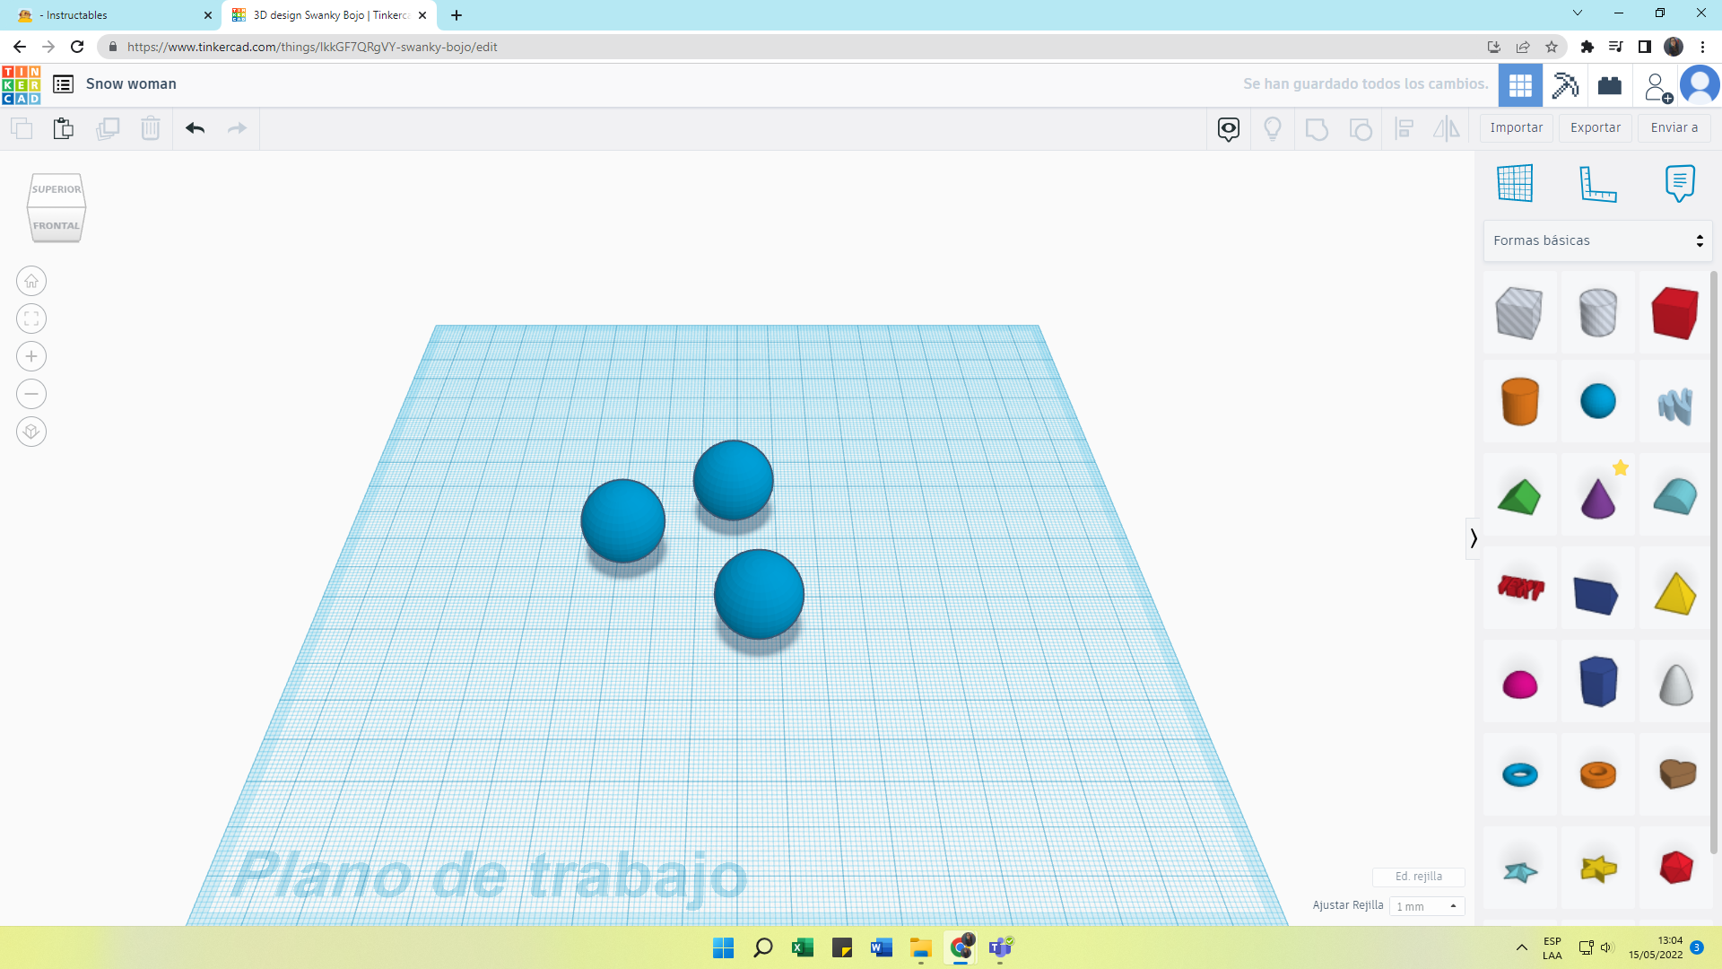Open Ajustar Rejilla 1 mm dropdown

pyautogui.click(x=1426, y=906)
